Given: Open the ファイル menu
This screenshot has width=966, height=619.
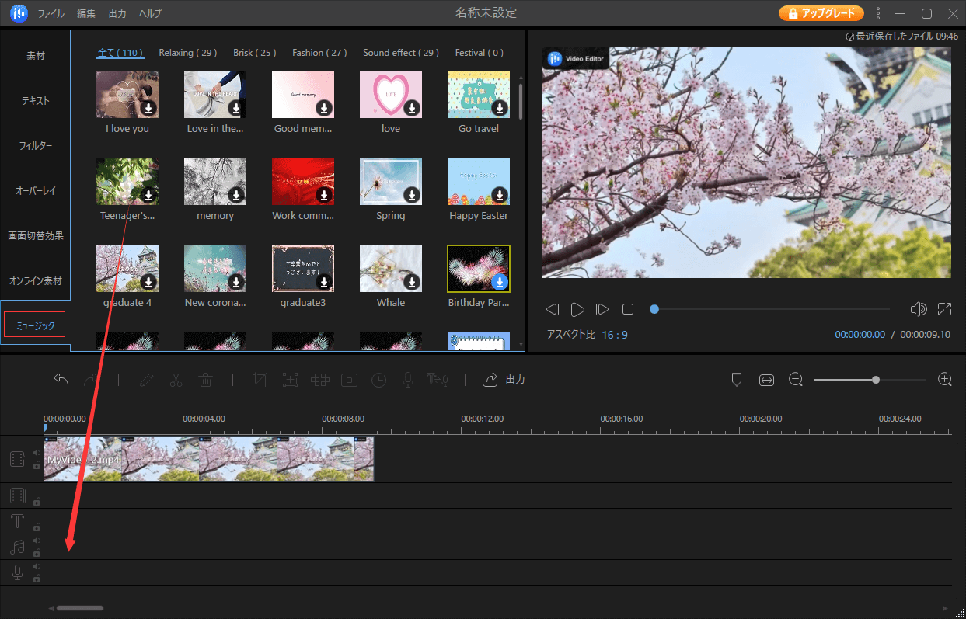Looking at the screenshot, I should click(x=51, y=14).
